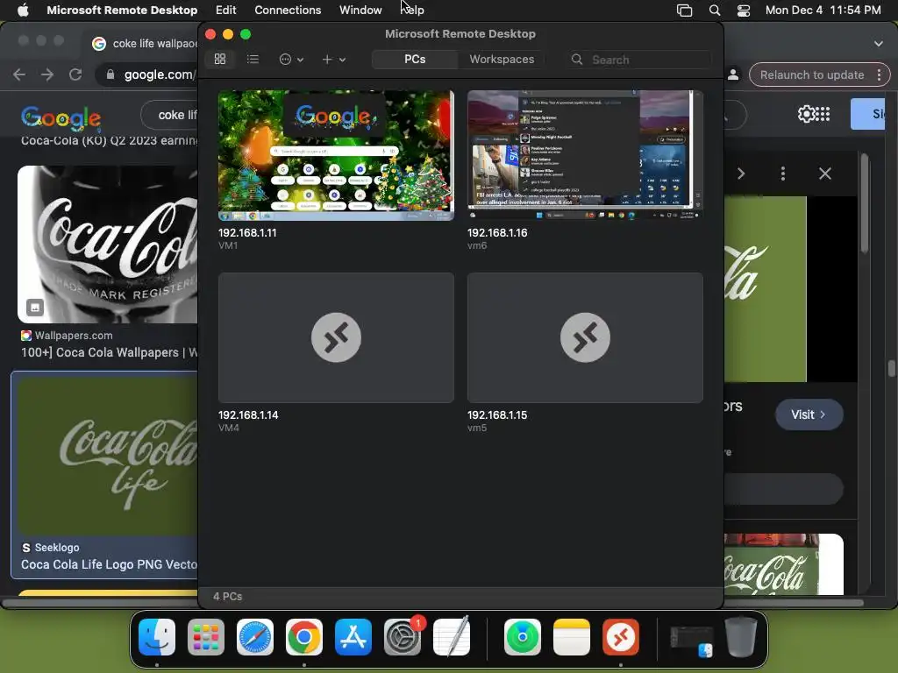Go back in the Chrome window

pyautogui.click(x=19, y=74)
